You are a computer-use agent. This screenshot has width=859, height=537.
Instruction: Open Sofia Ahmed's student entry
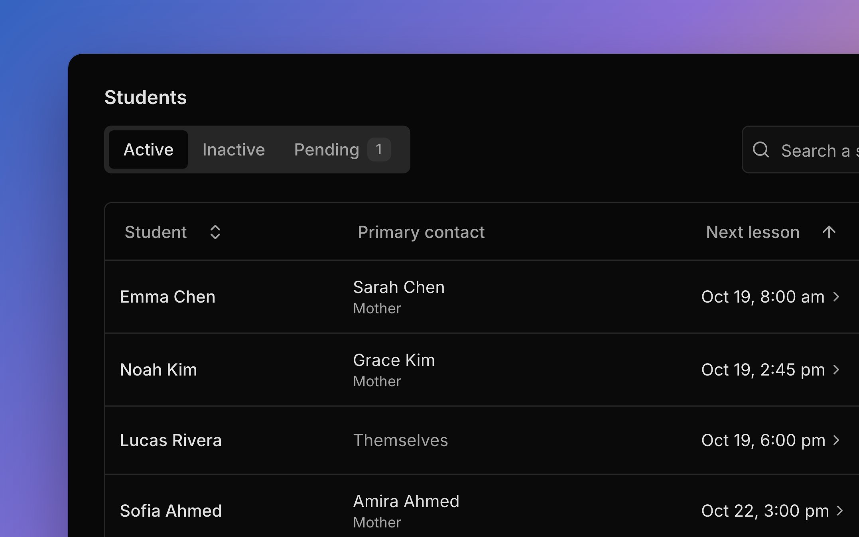[482, 506]
